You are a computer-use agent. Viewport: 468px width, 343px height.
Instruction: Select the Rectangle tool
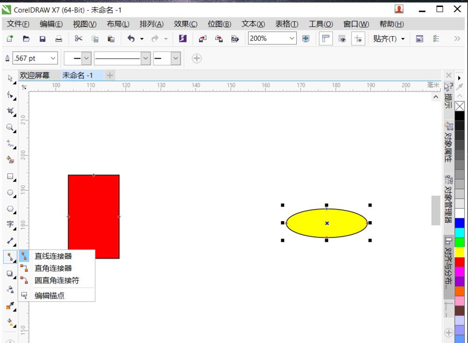(x=10, y=176)
